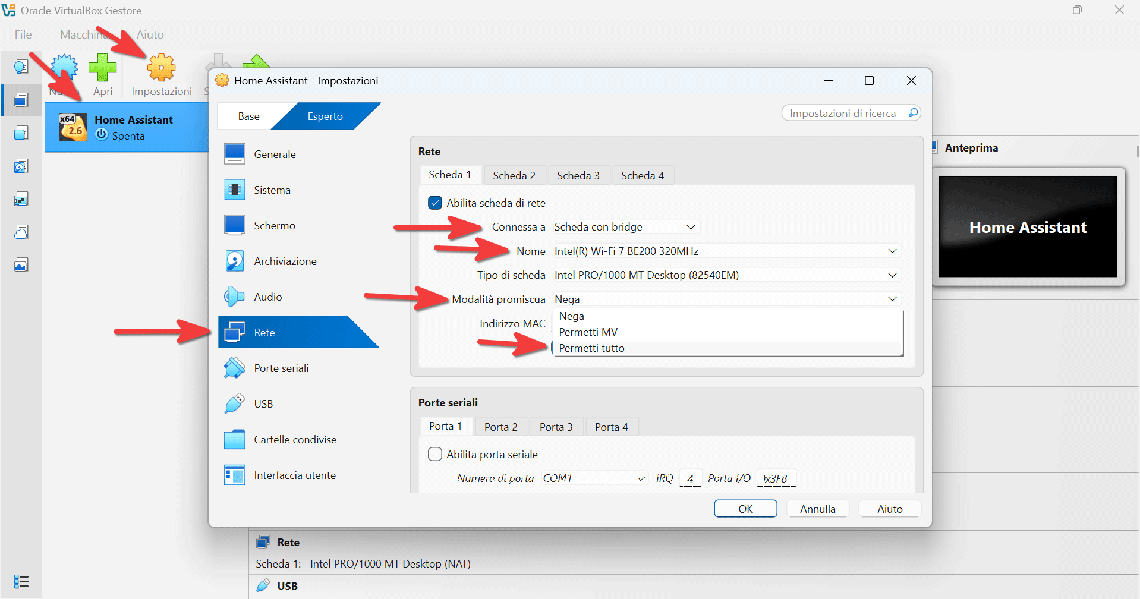
Task: Open the Activities chart tool in the sidebar
Action: pos(21,264)
